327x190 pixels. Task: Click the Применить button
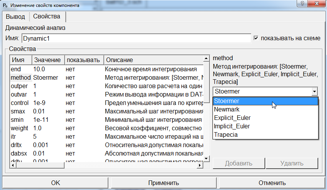(x=163, y=183)
